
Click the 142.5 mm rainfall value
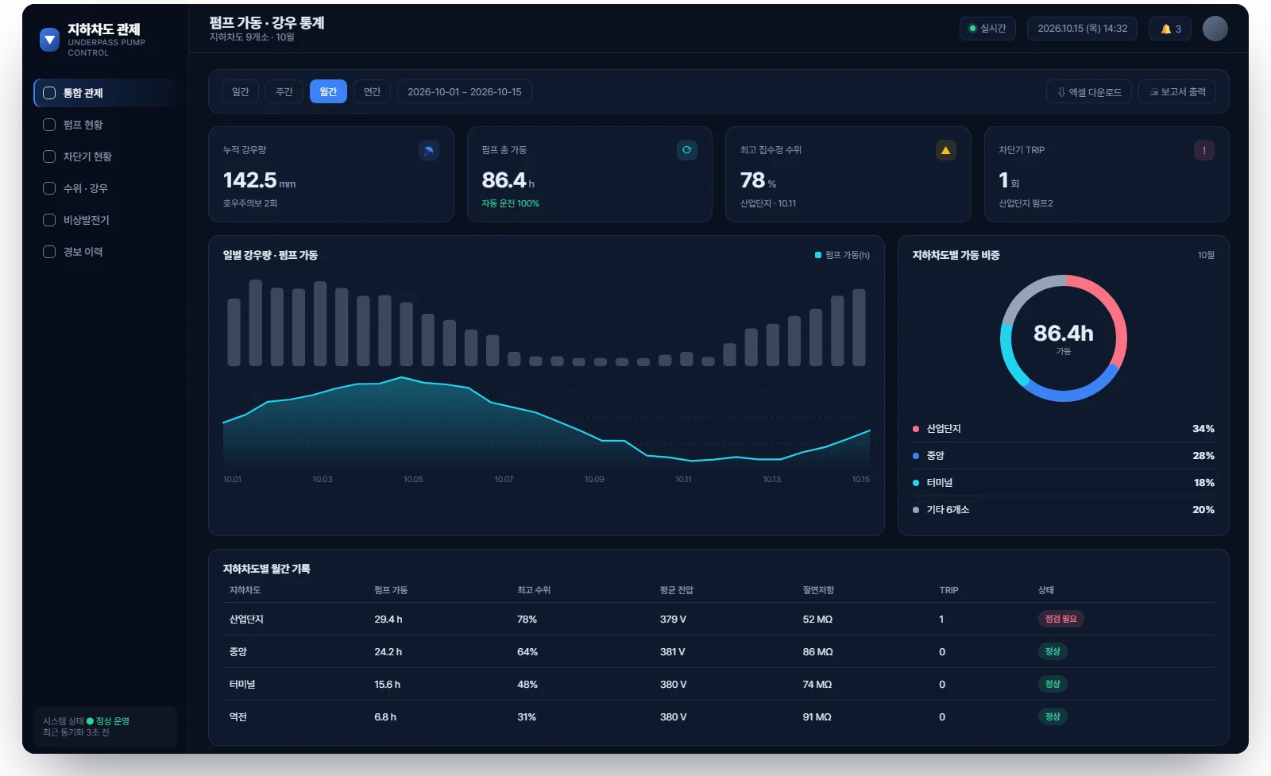(260, 181)
